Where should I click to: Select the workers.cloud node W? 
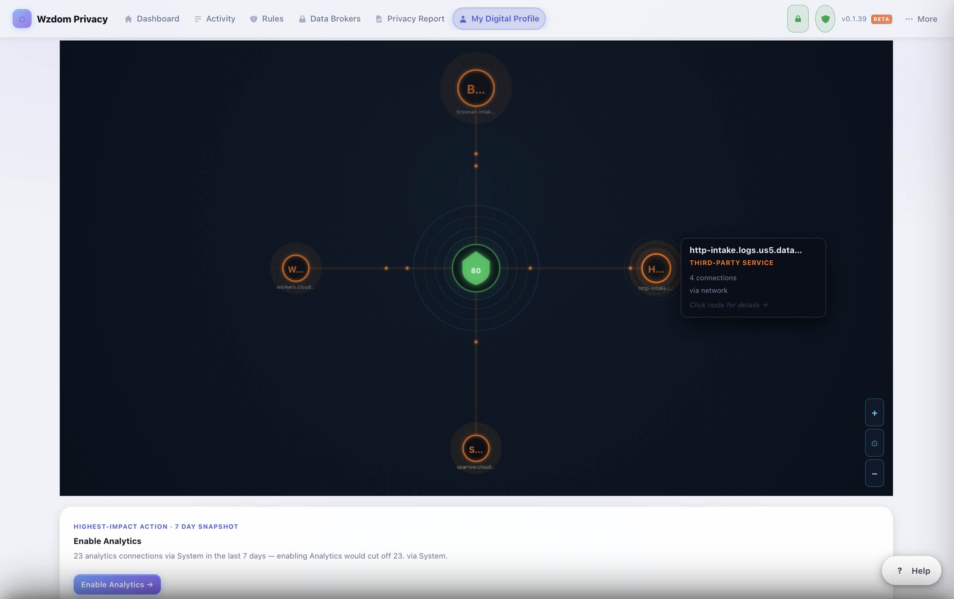295,269
